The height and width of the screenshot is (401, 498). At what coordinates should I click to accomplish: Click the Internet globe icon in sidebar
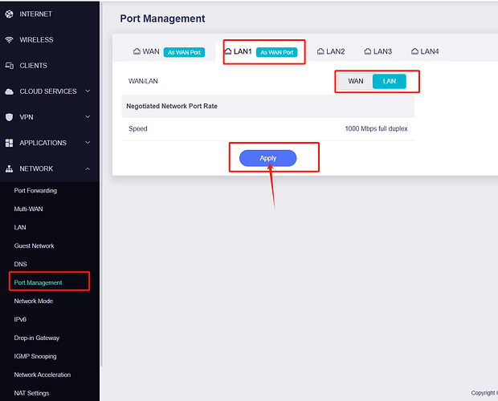pyautogui.click(x=10, y=14)
